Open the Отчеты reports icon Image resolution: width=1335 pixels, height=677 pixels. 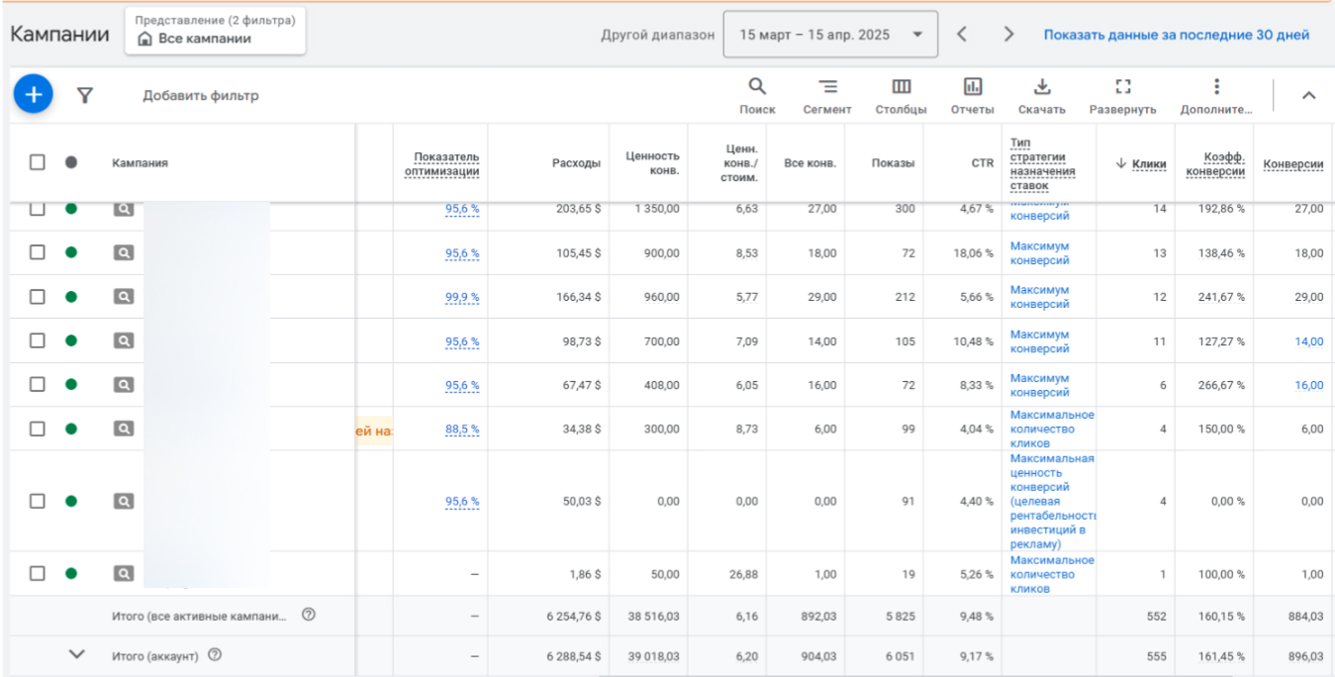tap(972, 95)
